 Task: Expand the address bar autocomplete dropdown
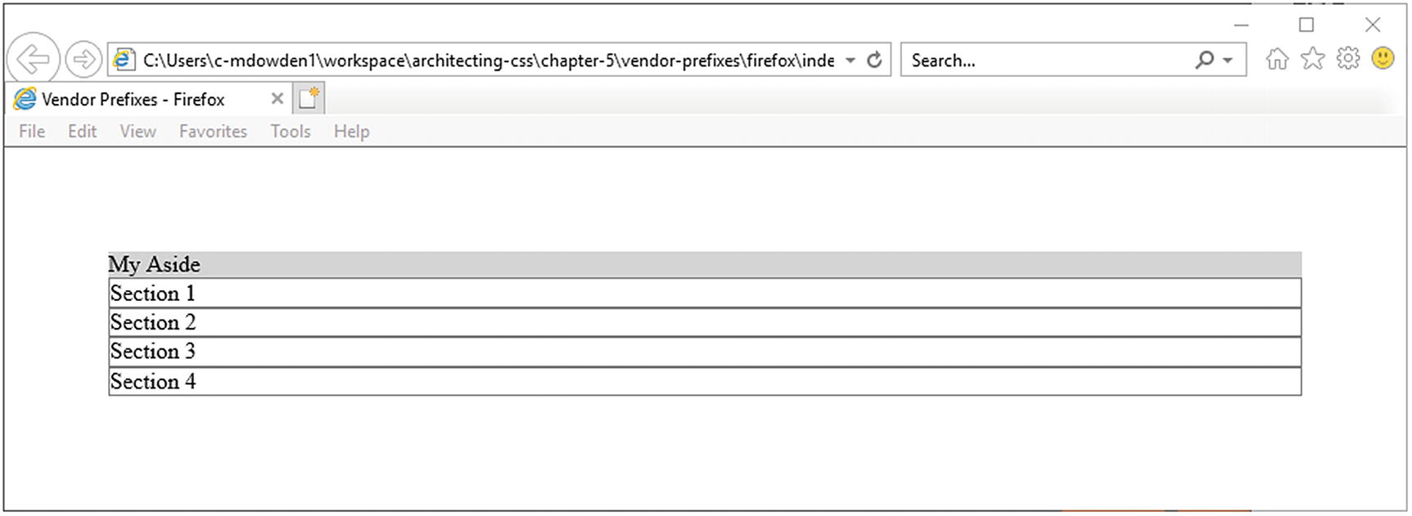850,61
